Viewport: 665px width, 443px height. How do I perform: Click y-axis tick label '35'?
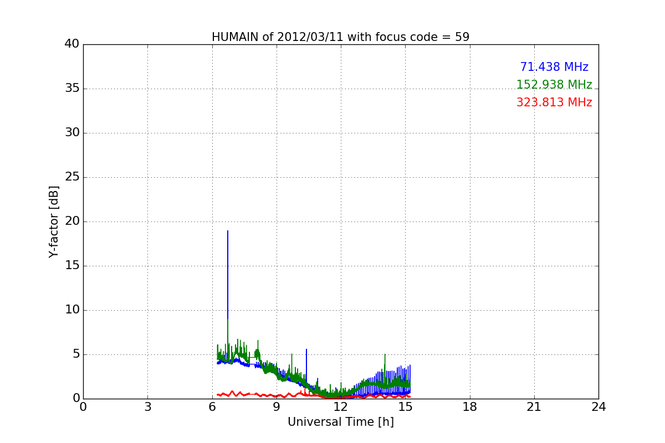click(72, 89)
